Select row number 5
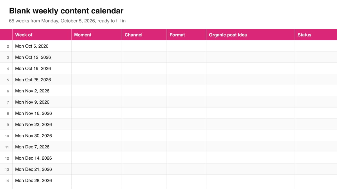 click(x=6, y=80)
